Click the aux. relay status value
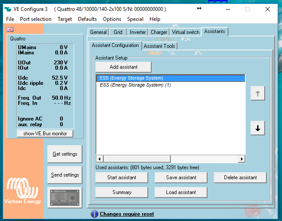 tap(61, 124)
